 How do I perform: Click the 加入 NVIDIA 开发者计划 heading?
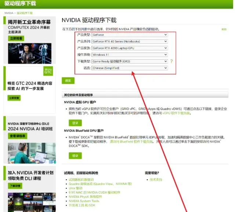point(30,173)
